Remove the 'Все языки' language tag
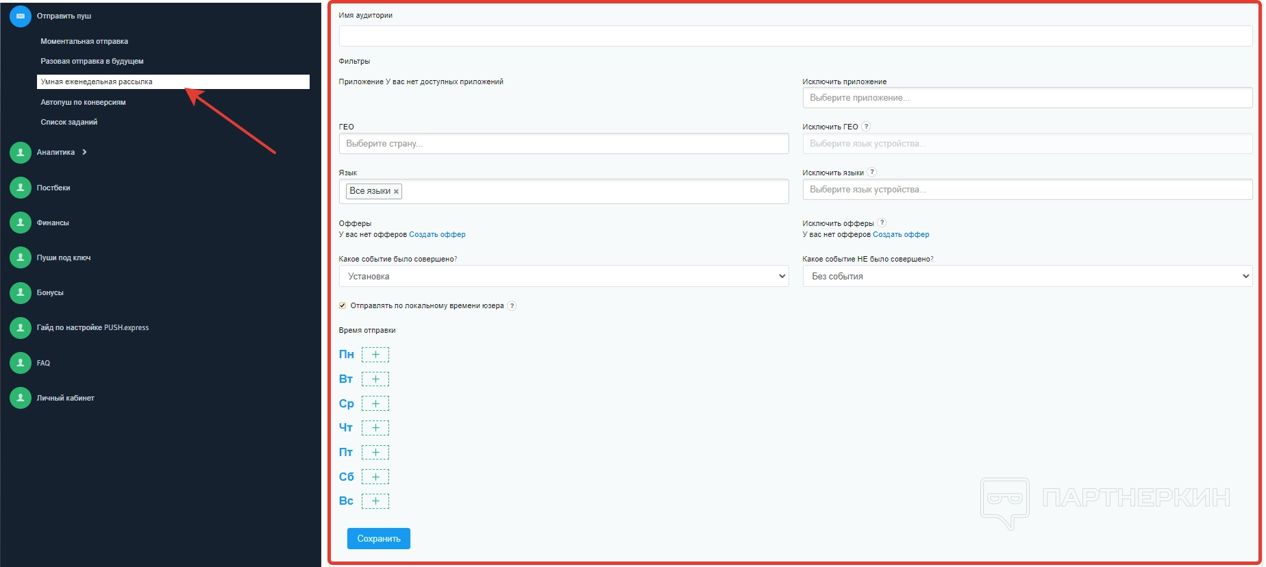 396,192
